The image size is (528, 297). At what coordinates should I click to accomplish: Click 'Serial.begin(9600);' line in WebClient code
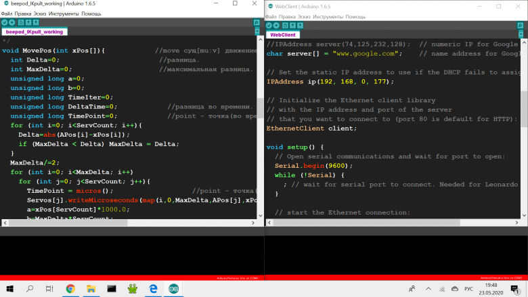(314, 166)
